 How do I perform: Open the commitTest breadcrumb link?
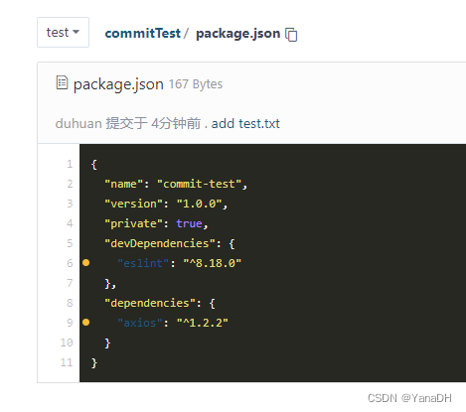pyautogui.click(x=143, y=33)
